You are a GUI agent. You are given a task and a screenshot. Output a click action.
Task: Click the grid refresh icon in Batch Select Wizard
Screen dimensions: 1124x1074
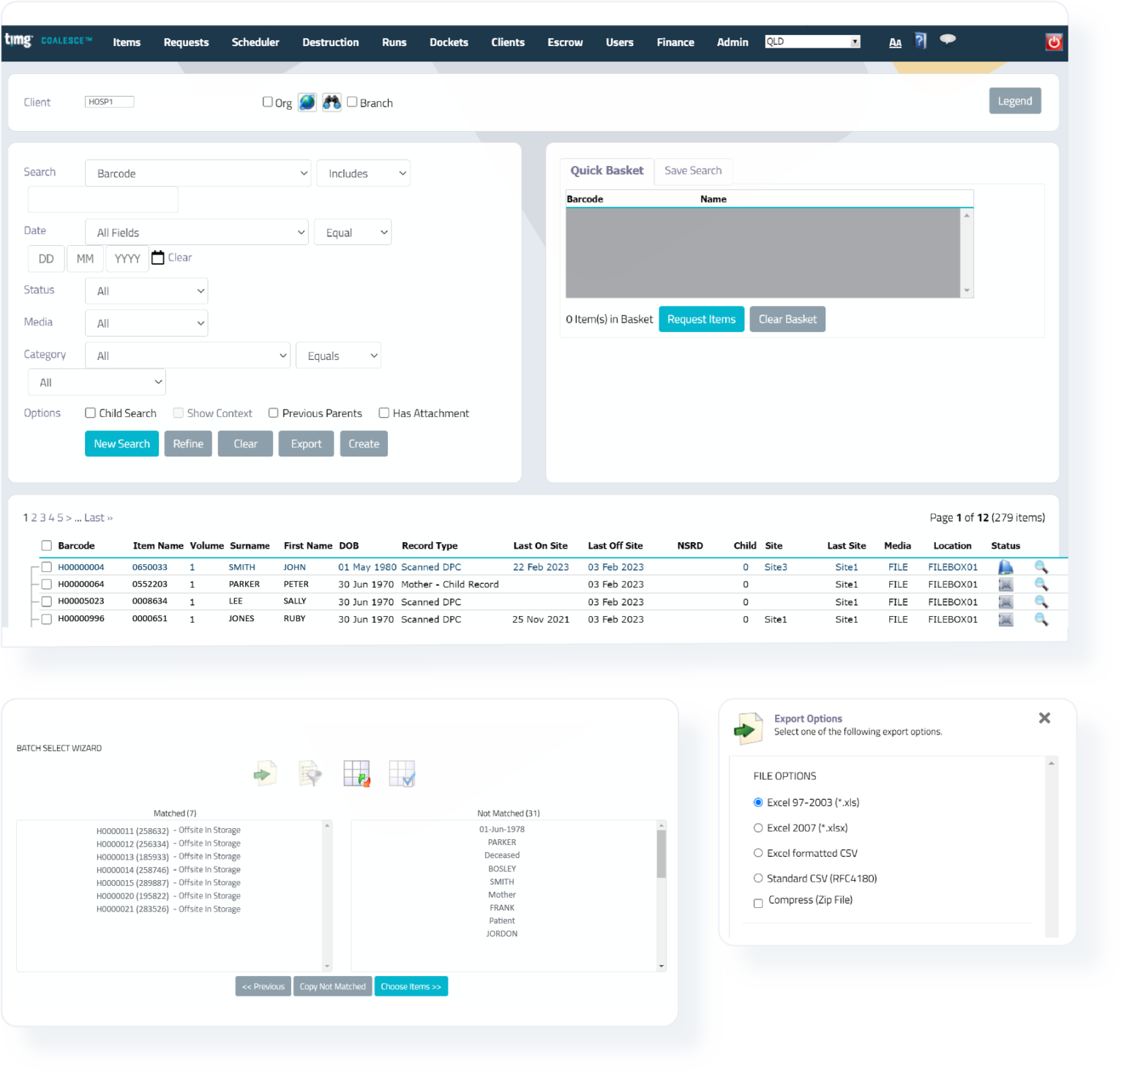coord(356,773)
